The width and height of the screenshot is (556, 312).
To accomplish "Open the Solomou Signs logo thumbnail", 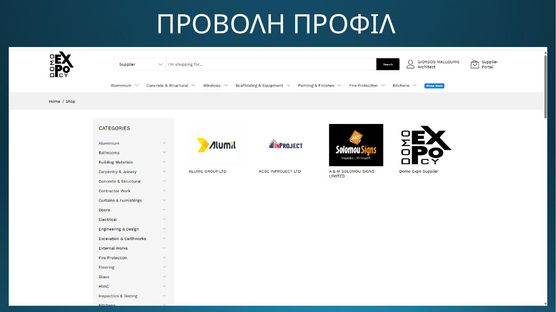I will point(356,145).
